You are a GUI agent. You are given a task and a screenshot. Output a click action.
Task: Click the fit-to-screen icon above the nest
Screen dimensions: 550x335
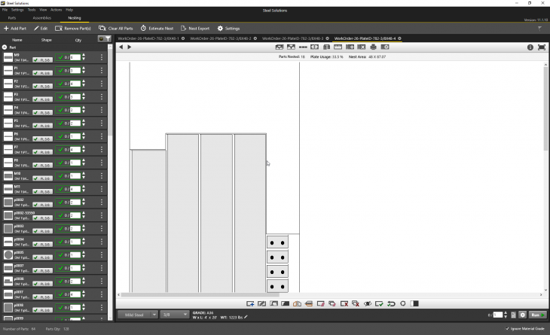pos(542,47)
